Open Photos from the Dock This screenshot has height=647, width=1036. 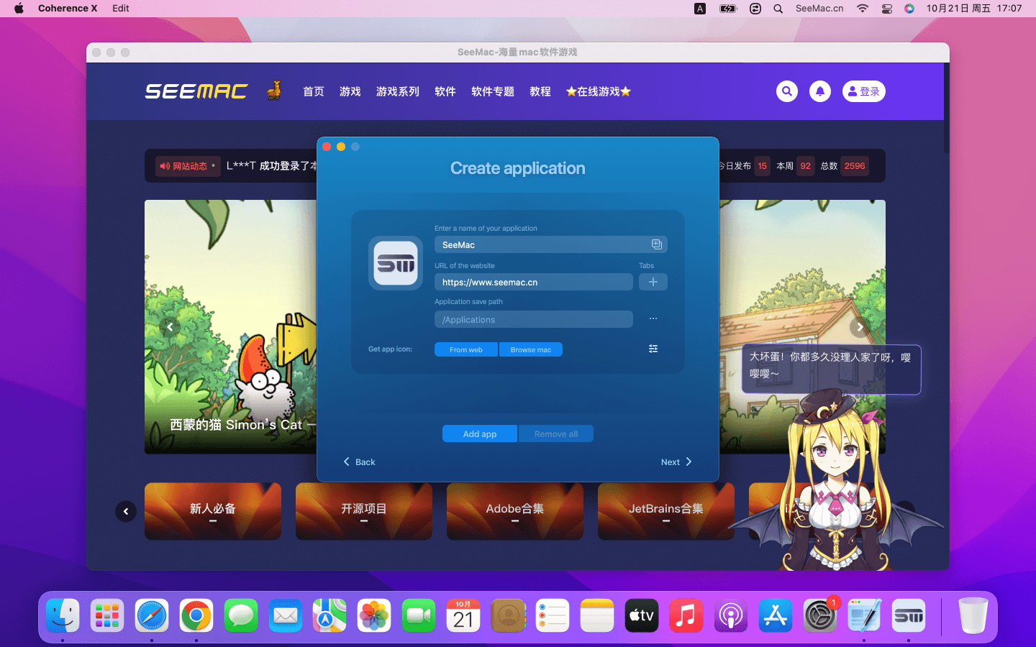[374, 616]
